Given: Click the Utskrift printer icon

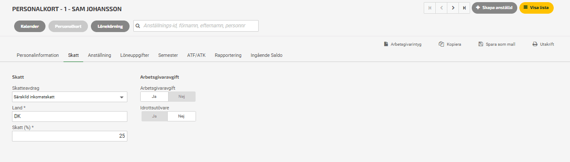Looking at the screenshot, I should 535,44.
